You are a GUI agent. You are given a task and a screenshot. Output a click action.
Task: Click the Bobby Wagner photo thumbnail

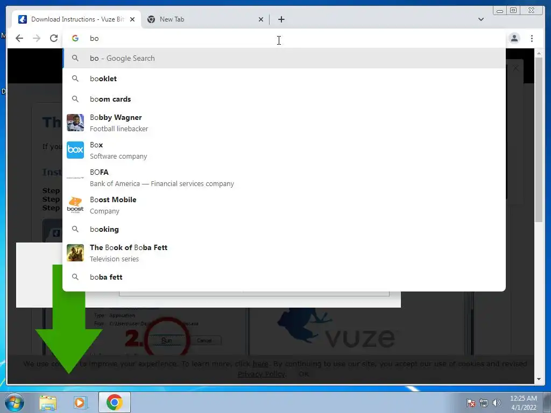coord(75,123)
